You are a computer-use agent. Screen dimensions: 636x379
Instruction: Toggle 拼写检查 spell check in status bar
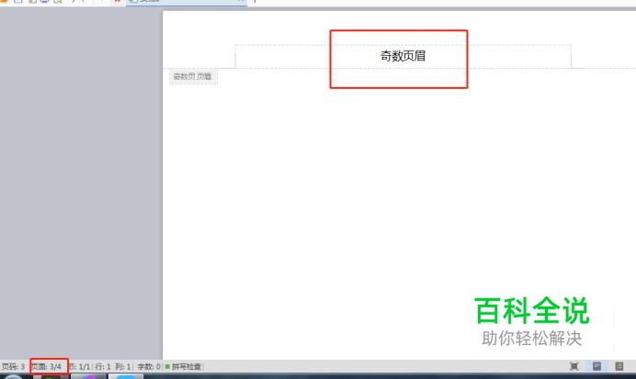(x=183, y=367)
